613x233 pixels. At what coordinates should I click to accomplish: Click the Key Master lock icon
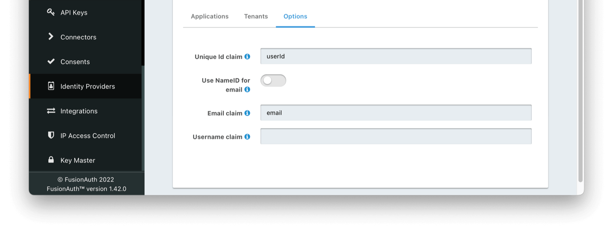[x=51, y=160]
